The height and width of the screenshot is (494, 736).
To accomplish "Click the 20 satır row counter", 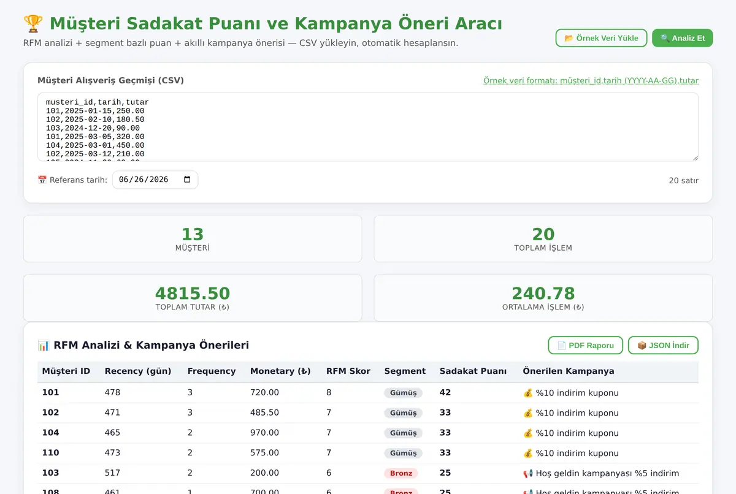I will 683,181.
